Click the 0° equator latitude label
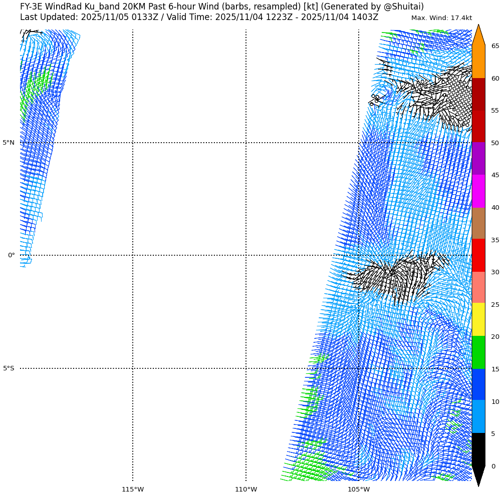502x495 pixels. click(x=11, y=255)
